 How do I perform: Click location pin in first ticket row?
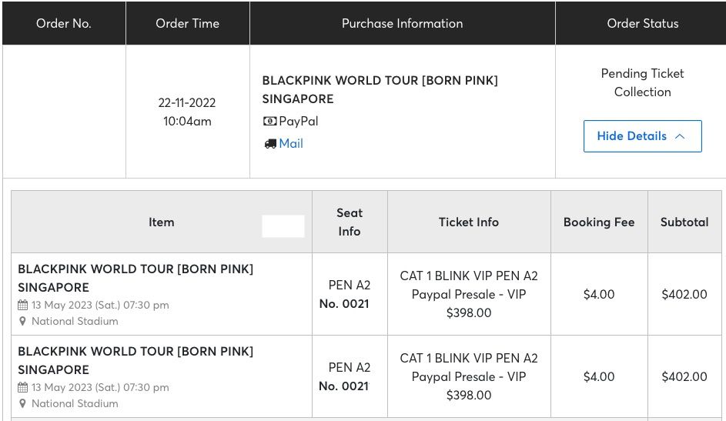(x=22, y=321)
